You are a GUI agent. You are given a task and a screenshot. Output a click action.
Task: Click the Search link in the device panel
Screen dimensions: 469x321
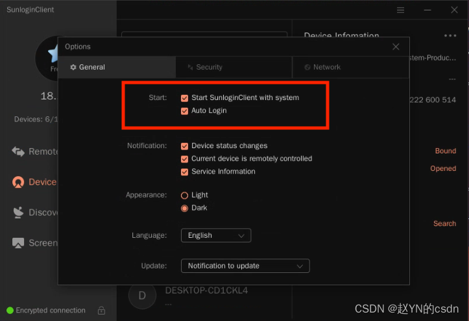pyautogui.click(x=444, y=224)
